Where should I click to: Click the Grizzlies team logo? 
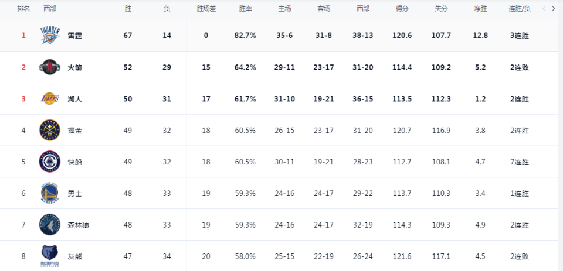tap(49, 256)
